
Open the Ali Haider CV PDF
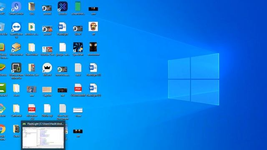pos(32,108)
